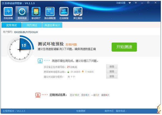Click the 测试环境预检 heading
Viewport: 162px width, 115px height.
click(x=51, y=44)
